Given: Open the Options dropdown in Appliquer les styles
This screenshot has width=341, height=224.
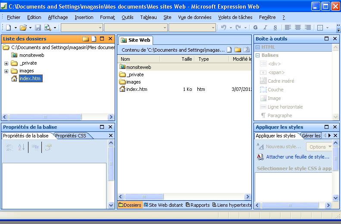Looking at the screenshot, I should click(x=319, y=147).
